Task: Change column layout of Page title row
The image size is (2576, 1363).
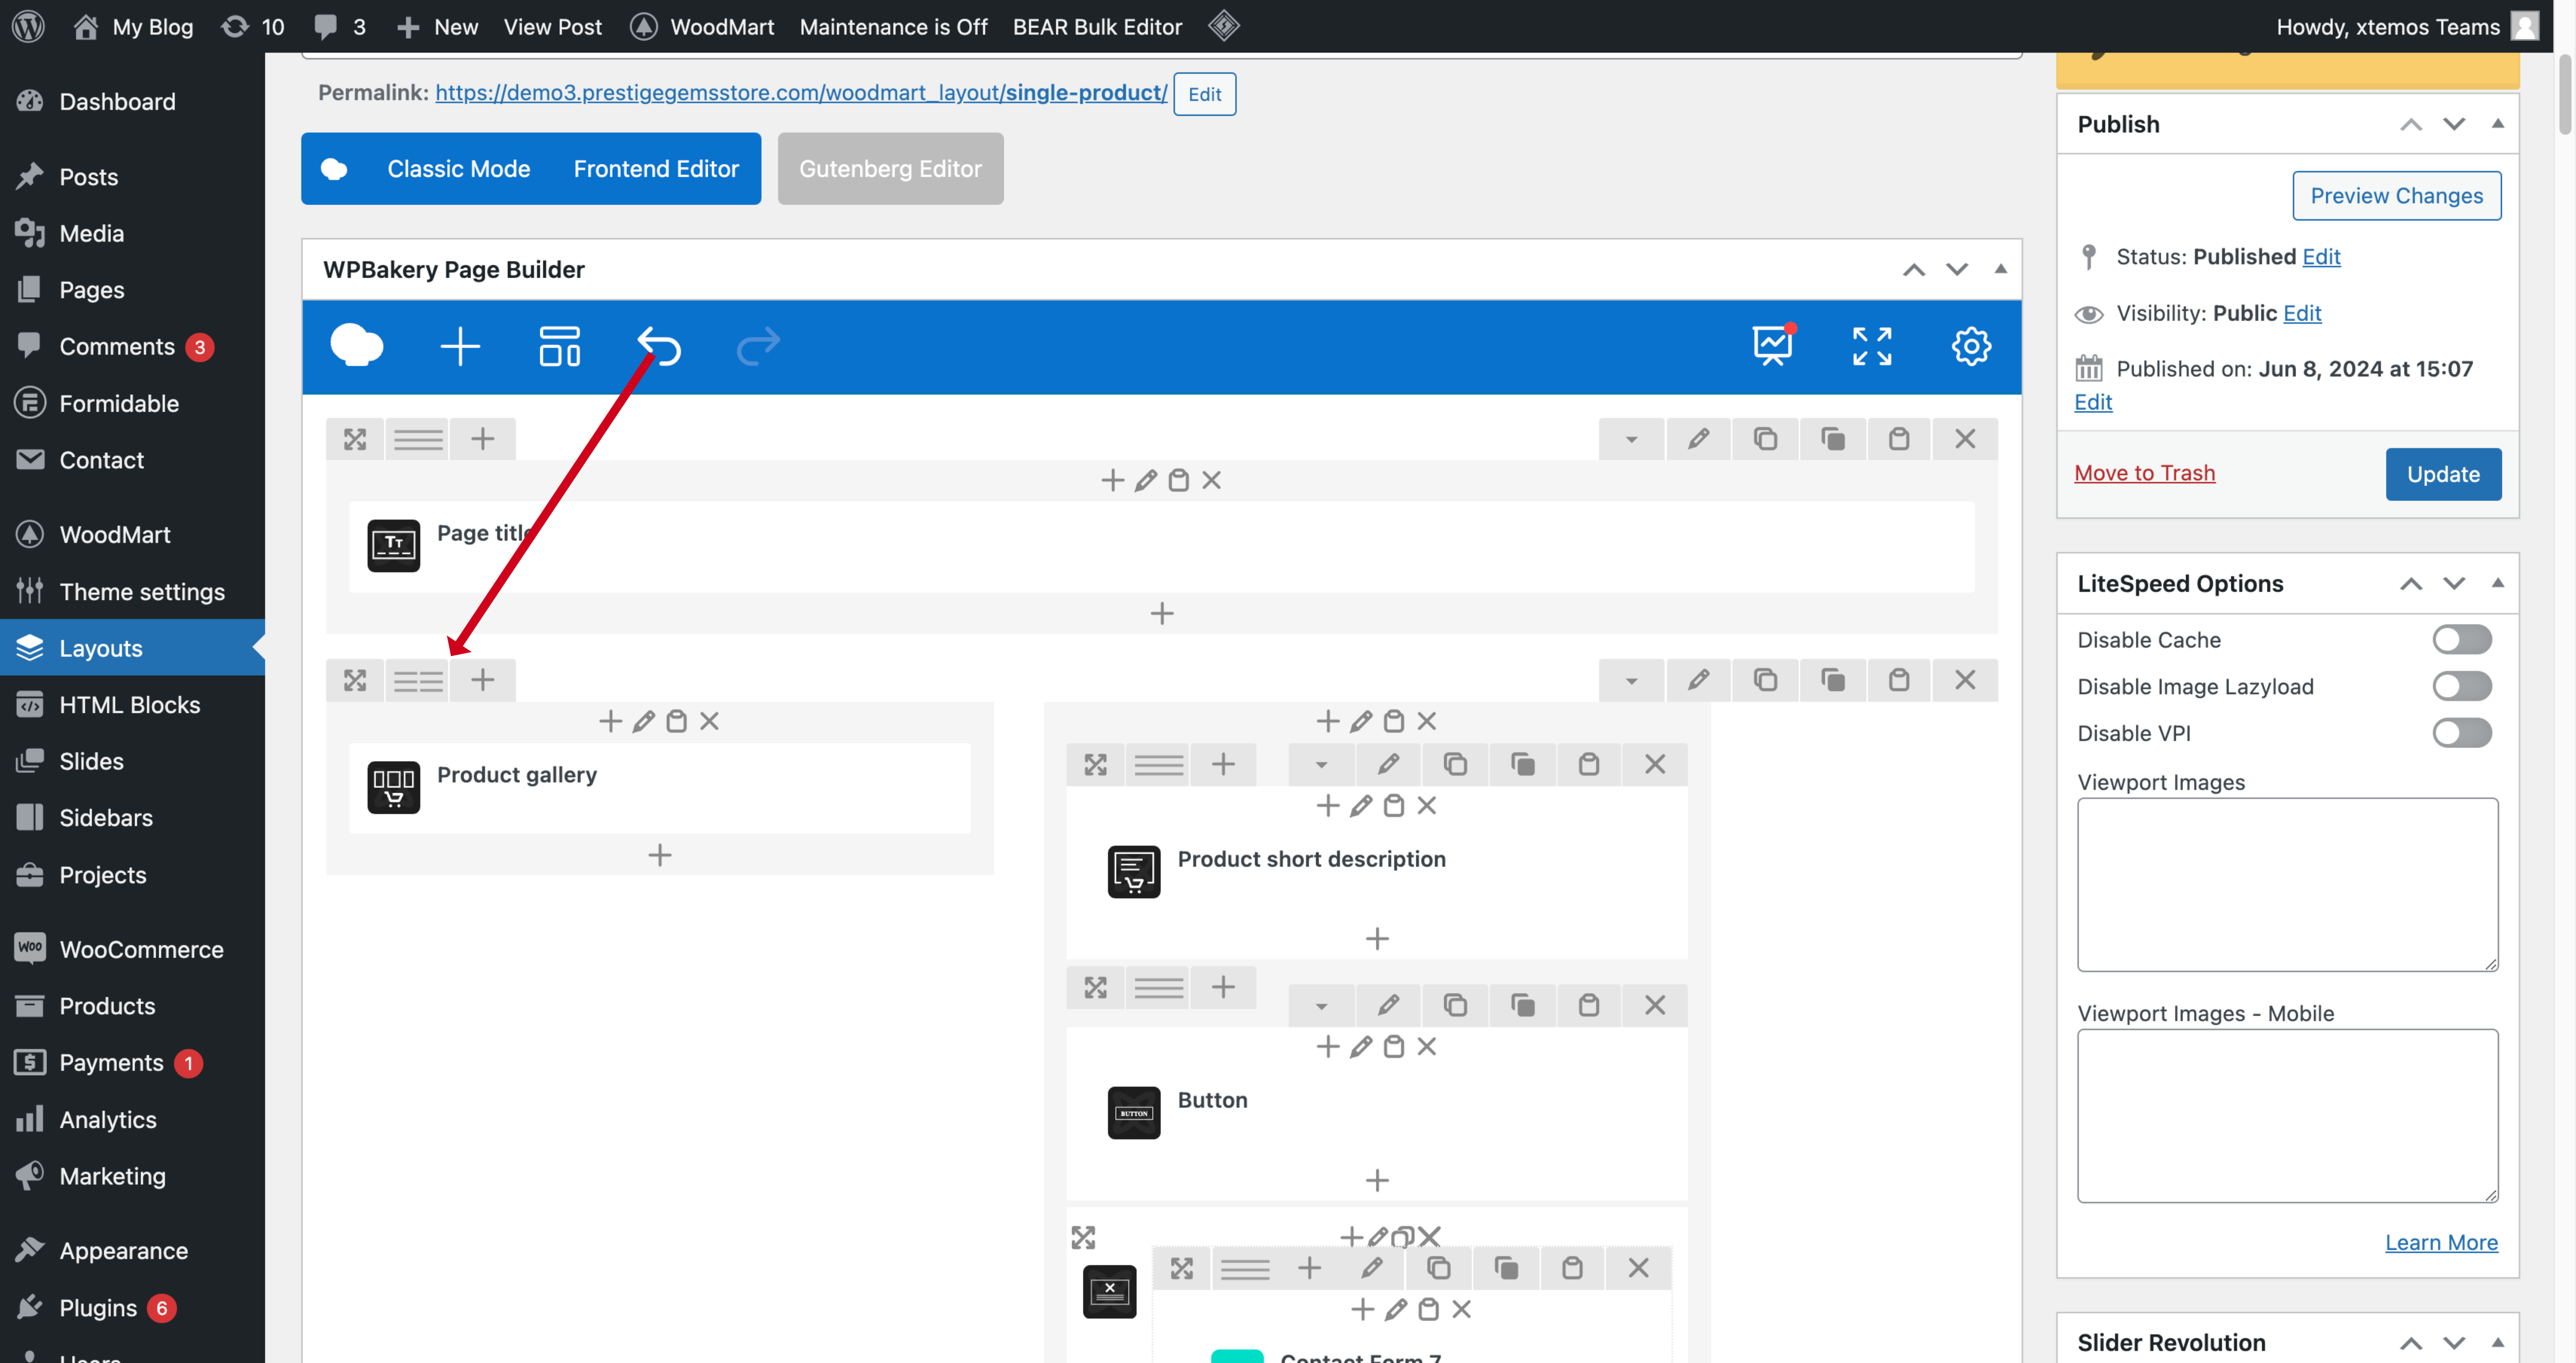Action: (418, 439)
